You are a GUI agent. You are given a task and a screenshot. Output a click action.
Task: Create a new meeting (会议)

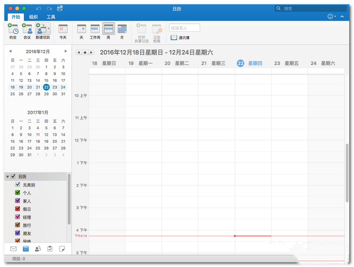click(27, 31)
